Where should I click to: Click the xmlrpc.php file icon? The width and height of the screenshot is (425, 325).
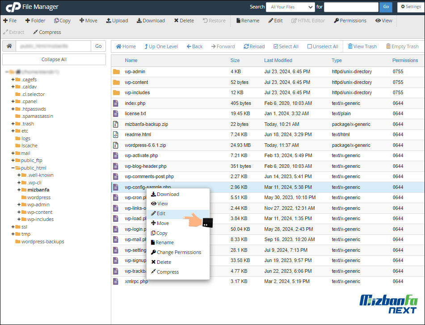pos(116,281)
